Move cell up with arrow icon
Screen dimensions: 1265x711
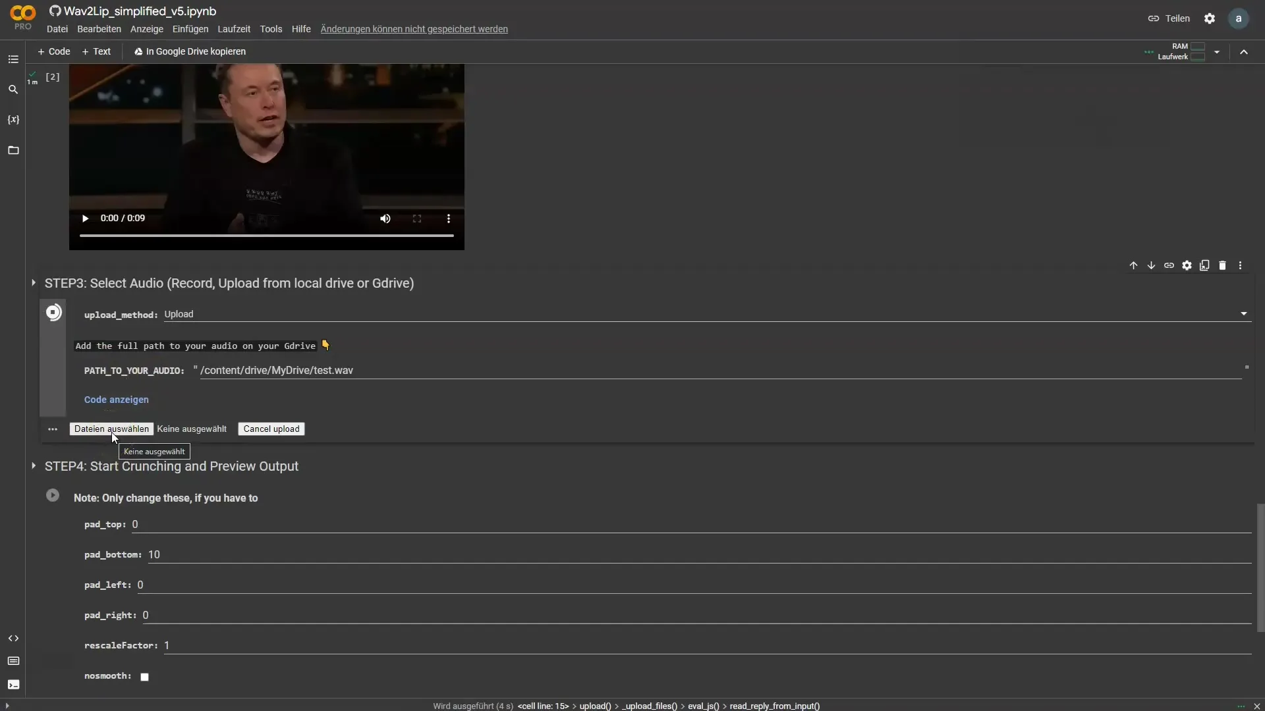coord(1133,265)
